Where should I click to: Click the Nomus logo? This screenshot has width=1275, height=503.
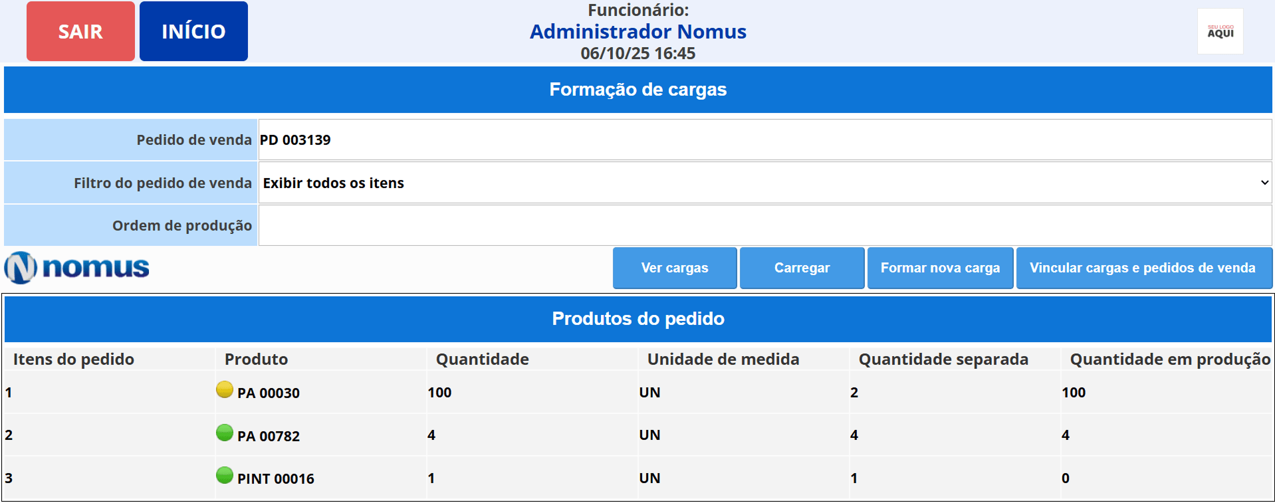coord(77,268)
